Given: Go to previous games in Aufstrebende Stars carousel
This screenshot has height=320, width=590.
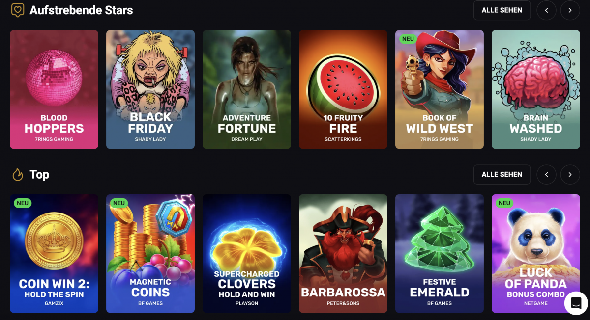Looking at the screenshot, I should point(546,10).
